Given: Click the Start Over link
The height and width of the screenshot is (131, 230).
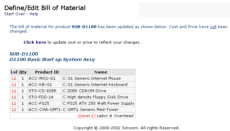Looking at the screenshot, I should (15, 14).
